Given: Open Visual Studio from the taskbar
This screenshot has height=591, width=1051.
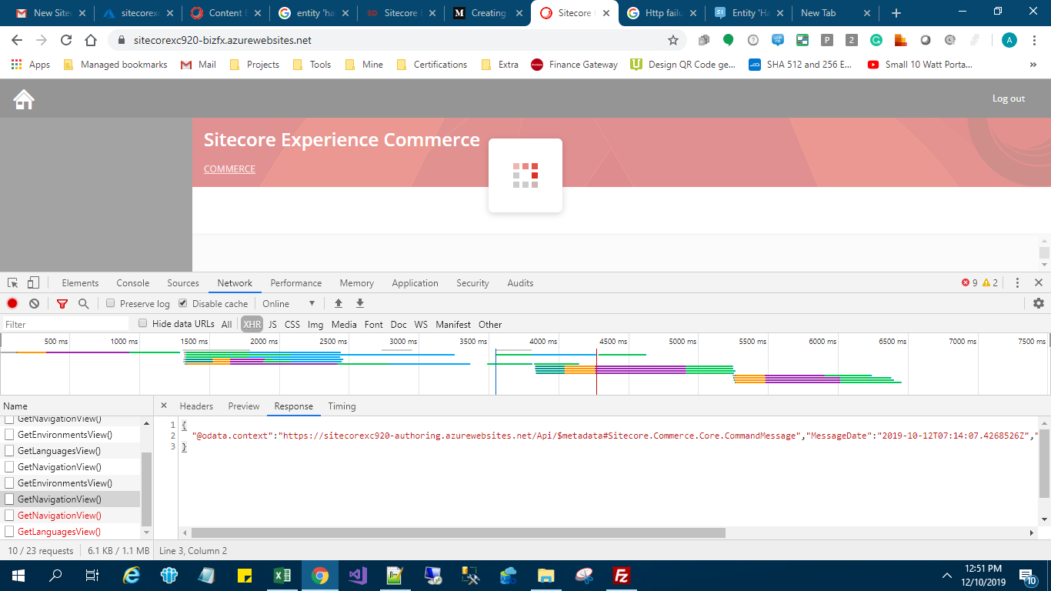Looking at the screenshot, I should pos(357,575).
